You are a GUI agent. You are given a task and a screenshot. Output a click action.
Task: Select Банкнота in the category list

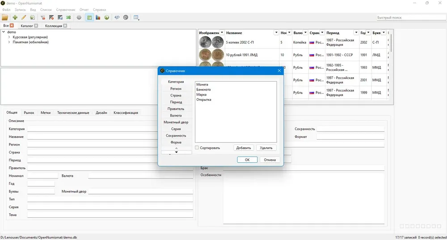tap(203, 90)
